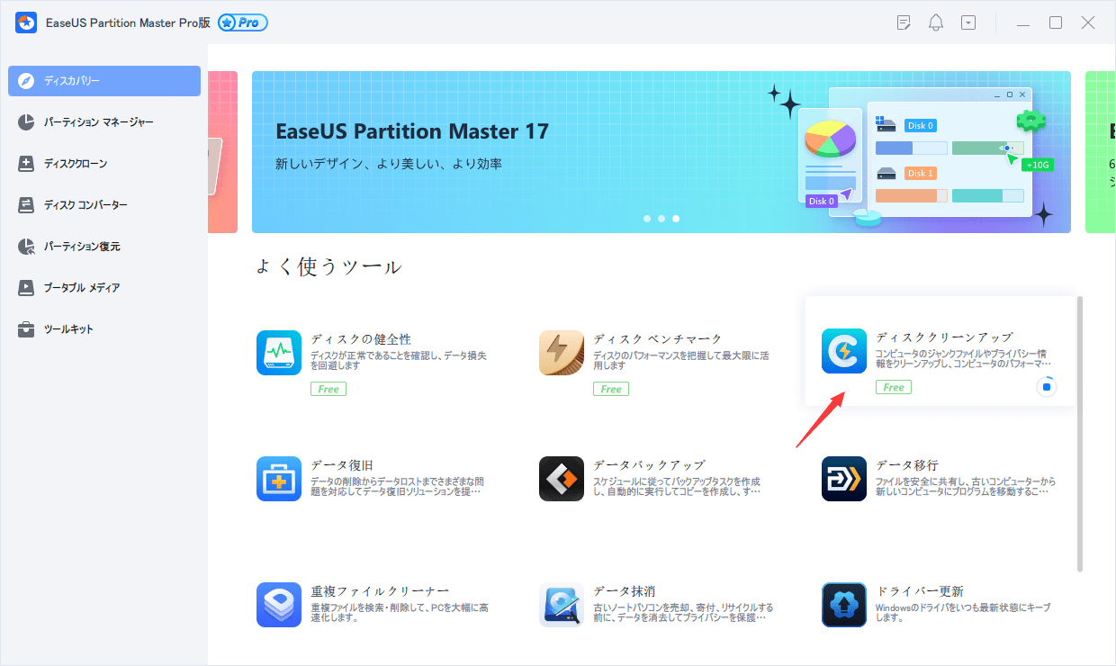
Task: Click the データ移行 title text
Action: pyautogui.click(x=907, y=465)
